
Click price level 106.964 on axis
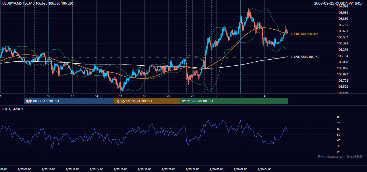343,13
